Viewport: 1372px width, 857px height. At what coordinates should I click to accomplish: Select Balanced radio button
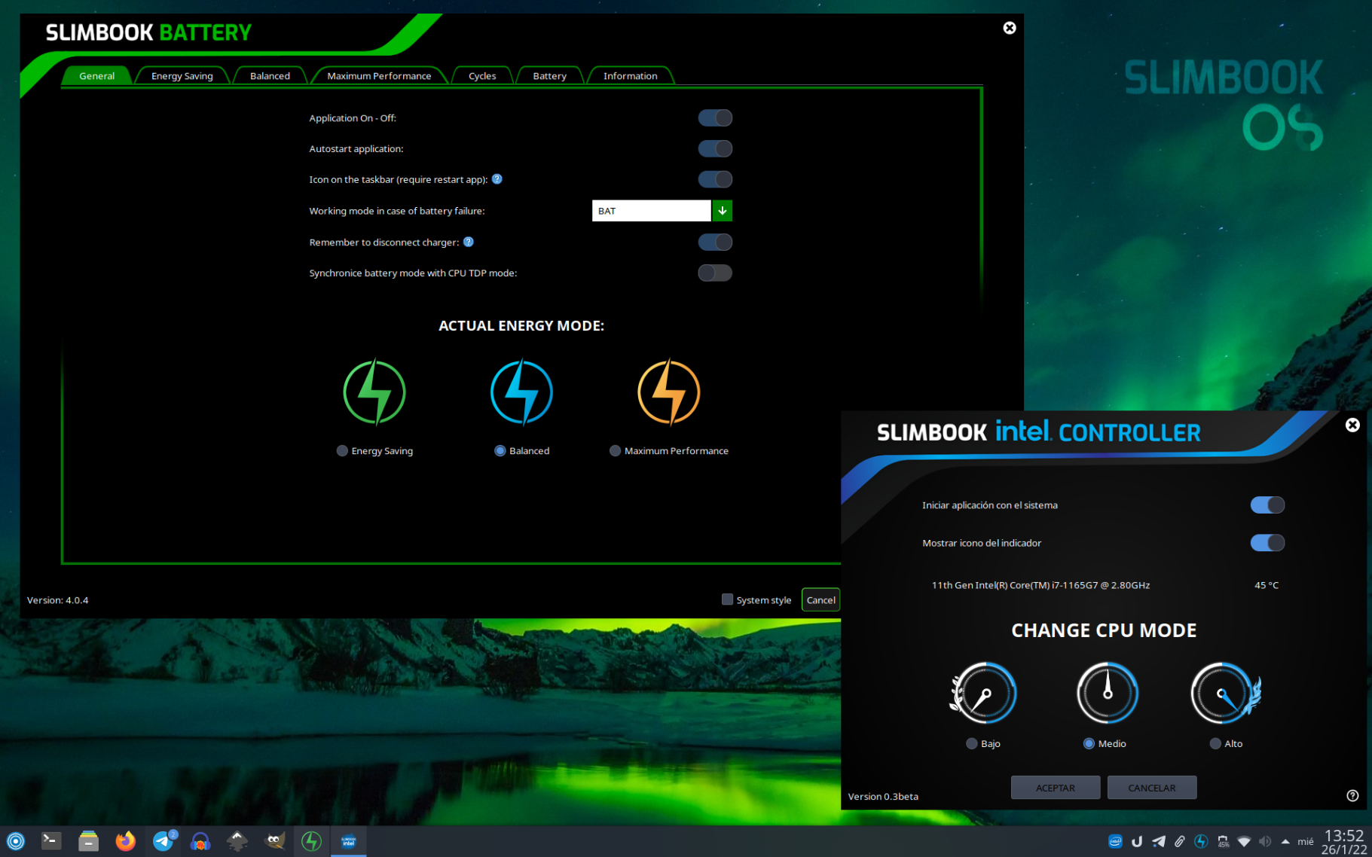point(500,450)
